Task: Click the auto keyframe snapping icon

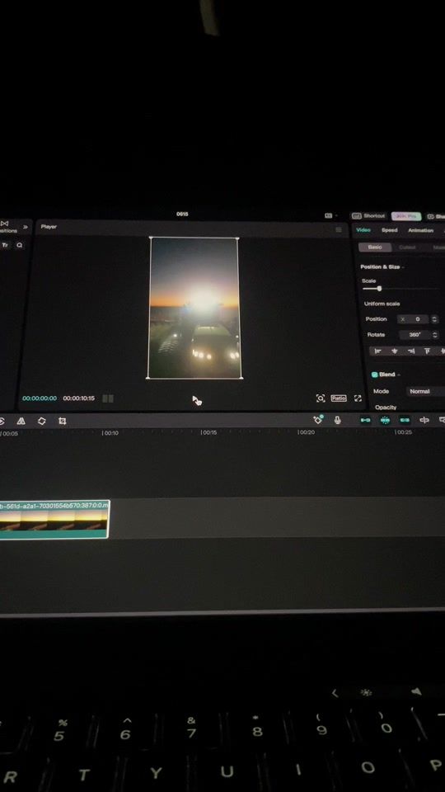Action: [318, 420]
